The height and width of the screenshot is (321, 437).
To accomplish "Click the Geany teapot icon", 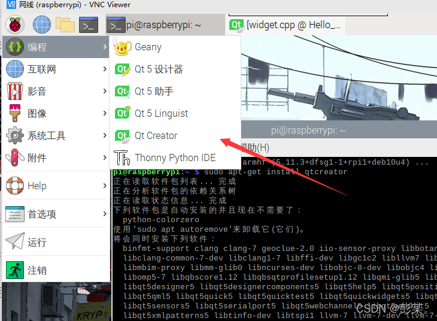I will pyautogui.click(x=122, y=47).
